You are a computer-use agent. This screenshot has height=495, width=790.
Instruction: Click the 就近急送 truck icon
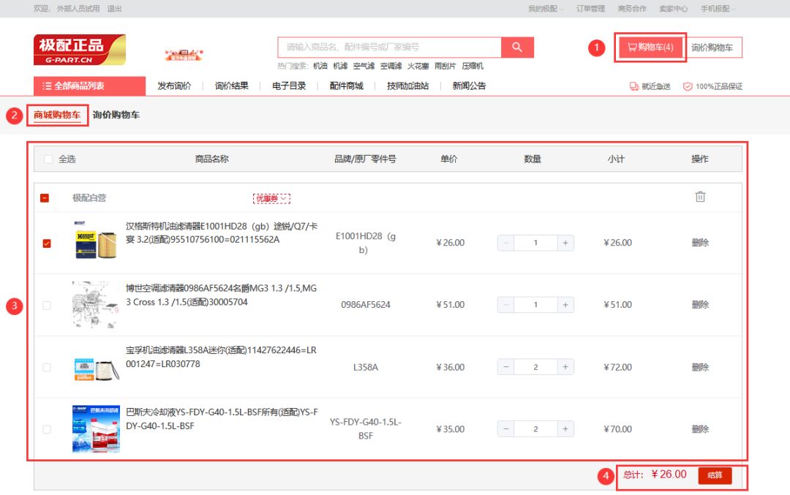(633, 86)
